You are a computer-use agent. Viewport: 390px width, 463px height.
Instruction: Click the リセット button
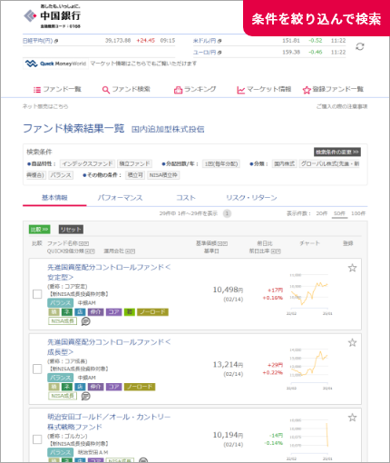(x=71, y=230)
